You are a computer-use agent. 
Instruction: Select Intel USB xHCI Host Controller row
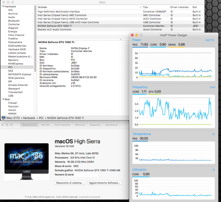120,22
